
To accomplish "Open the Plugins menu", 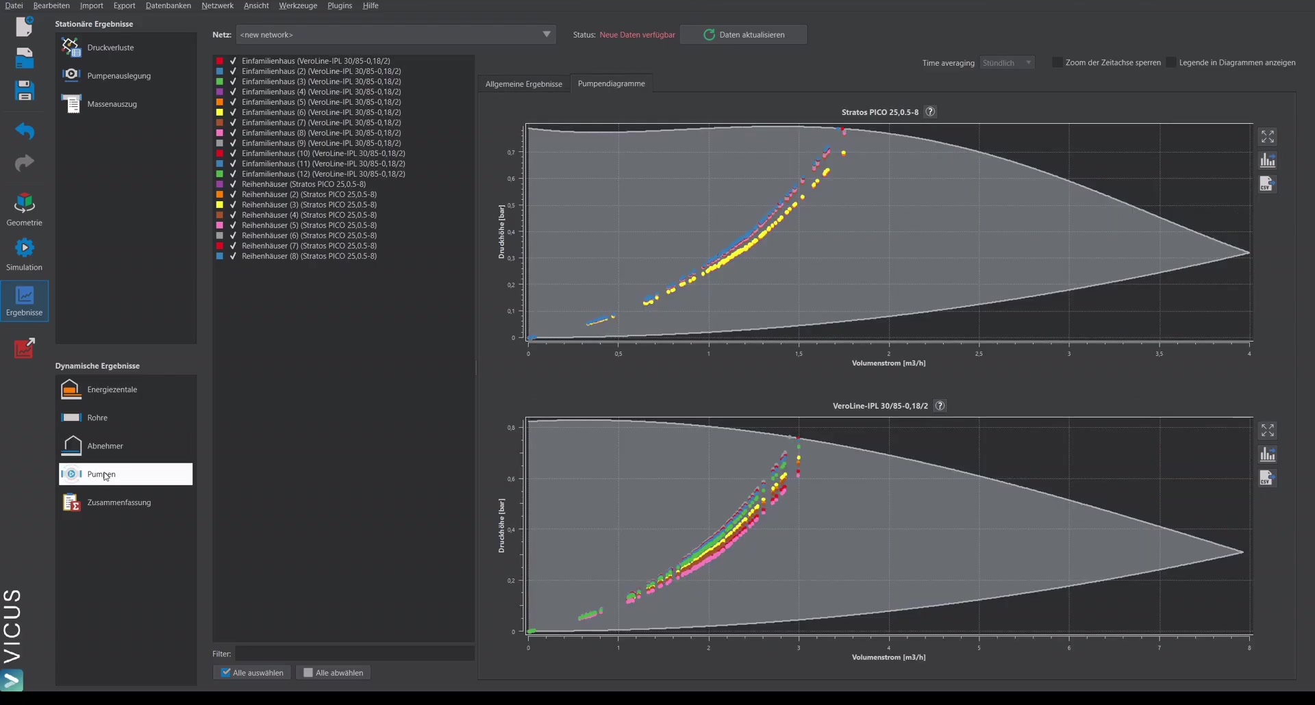I will coord(340,5).
